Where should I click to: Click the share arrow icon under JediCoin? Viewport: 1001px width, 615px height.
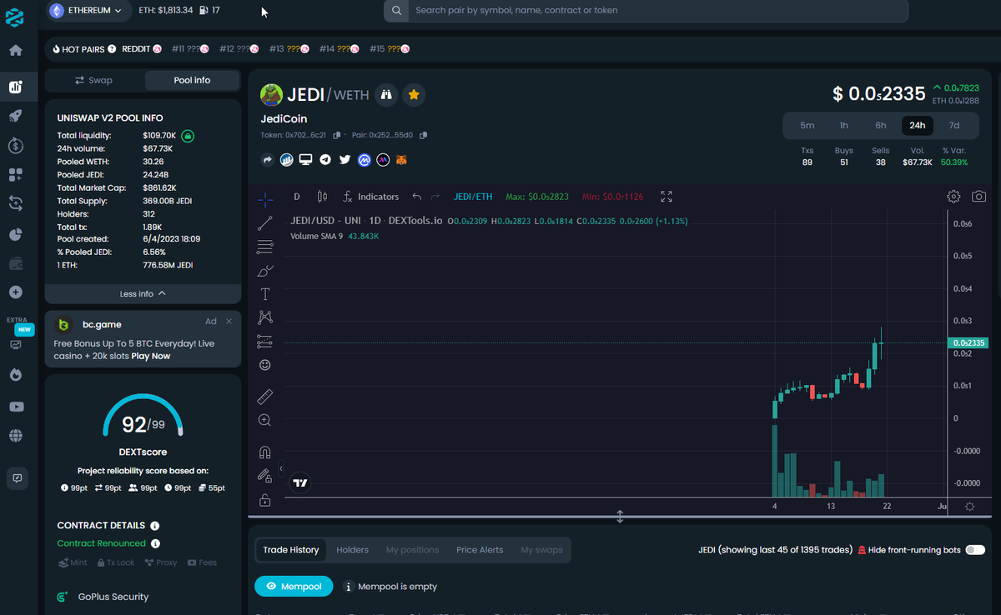[268, 160]
